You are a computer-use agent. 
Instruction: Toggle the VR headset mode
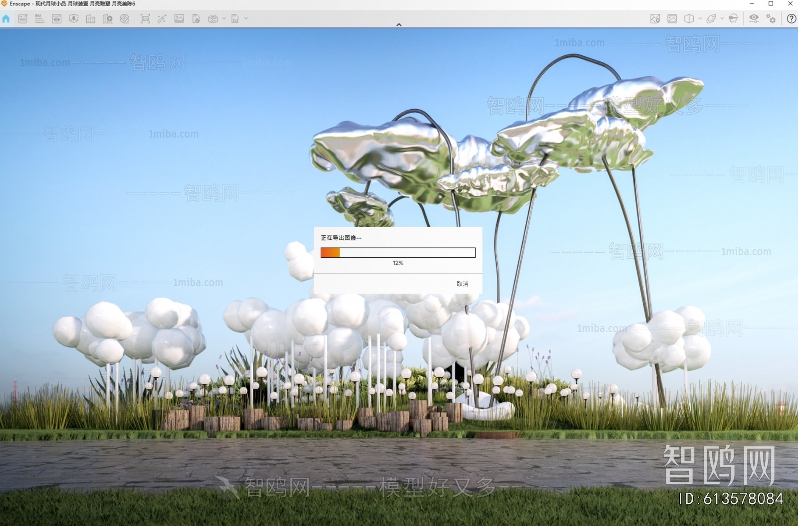click(x=733, y=19)
